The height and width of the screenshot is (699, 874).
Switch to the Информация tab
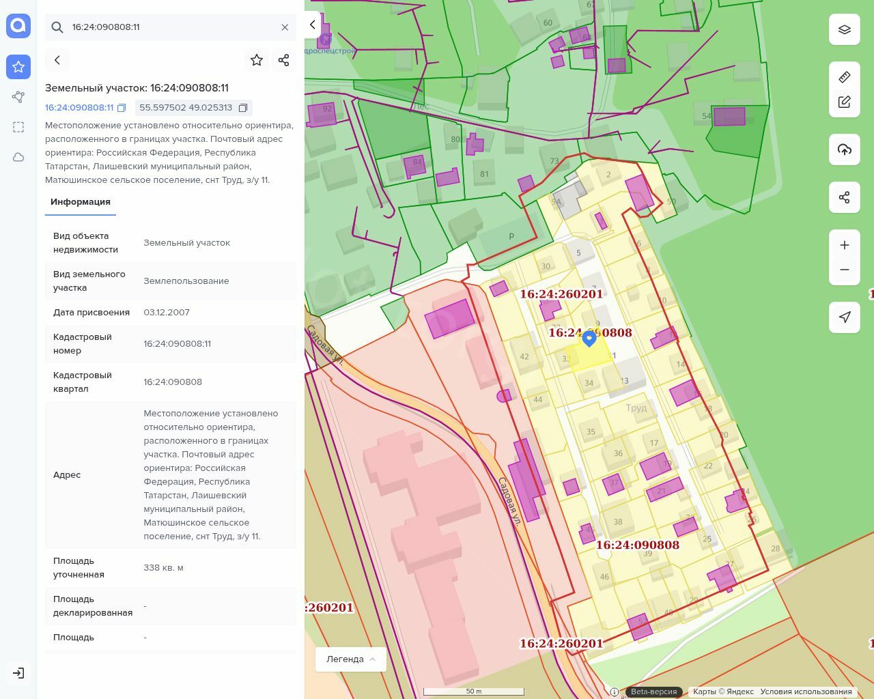pos(81,202)
